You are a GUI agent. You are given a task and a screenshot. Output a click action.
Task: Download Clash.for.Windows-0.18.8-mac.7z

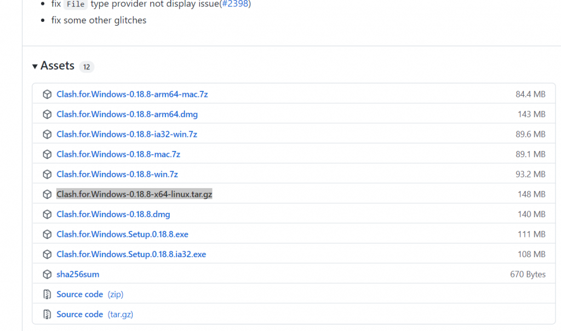pos(118,154)
